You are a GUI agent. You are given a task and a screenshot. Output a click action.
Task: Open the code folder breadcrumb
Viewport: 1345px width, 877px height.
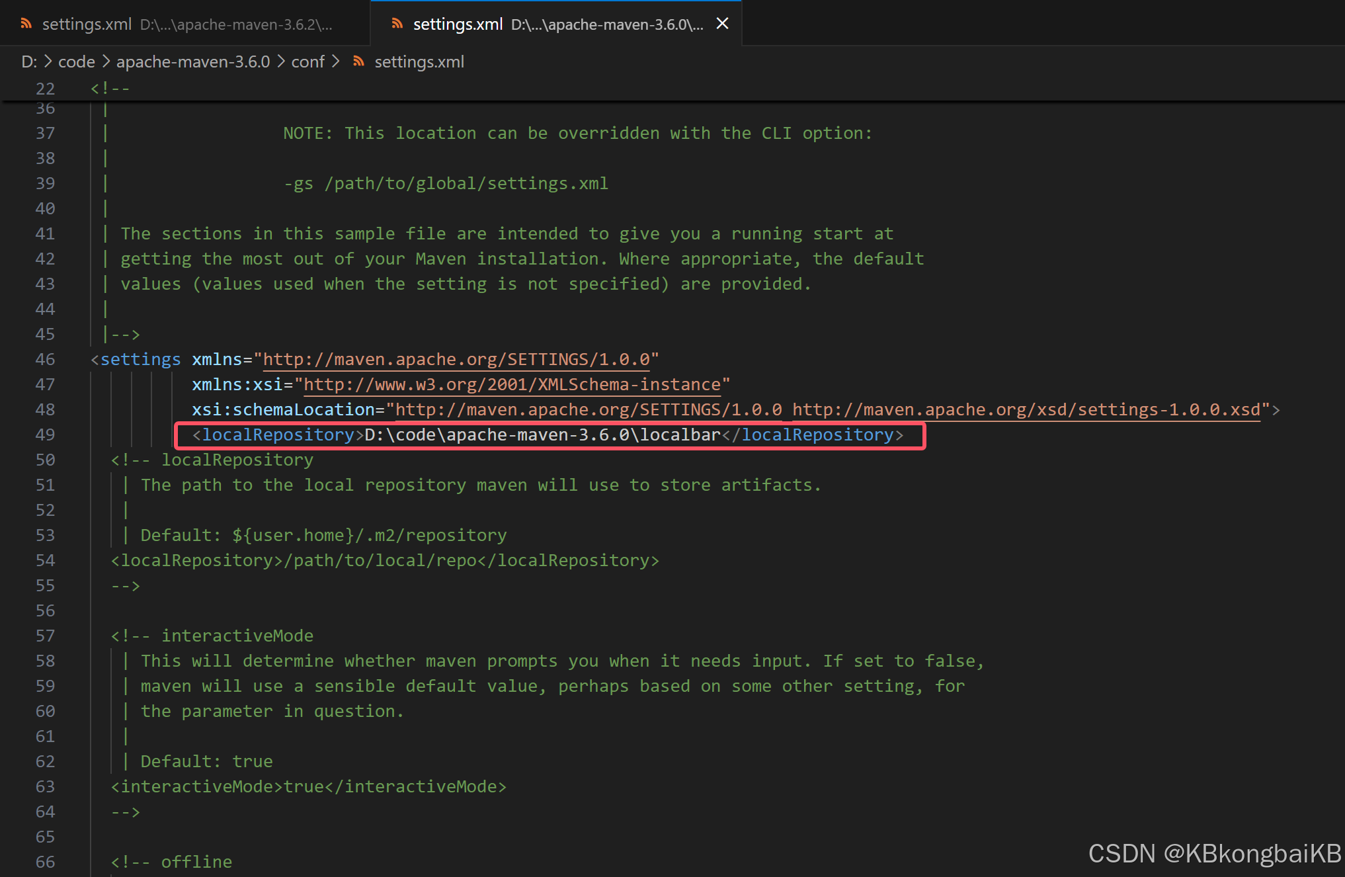tap(76, 62)
